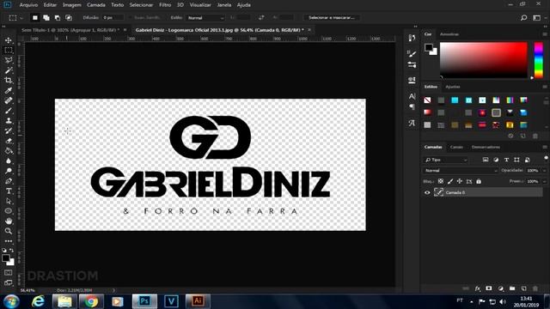
Task: Add a layer mask in Camadas panel
Action: [x=489, y=288]
